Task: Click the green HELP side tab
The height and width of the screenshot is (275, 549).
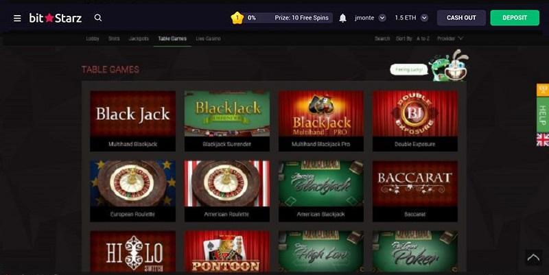Action: tap(543, 115)
